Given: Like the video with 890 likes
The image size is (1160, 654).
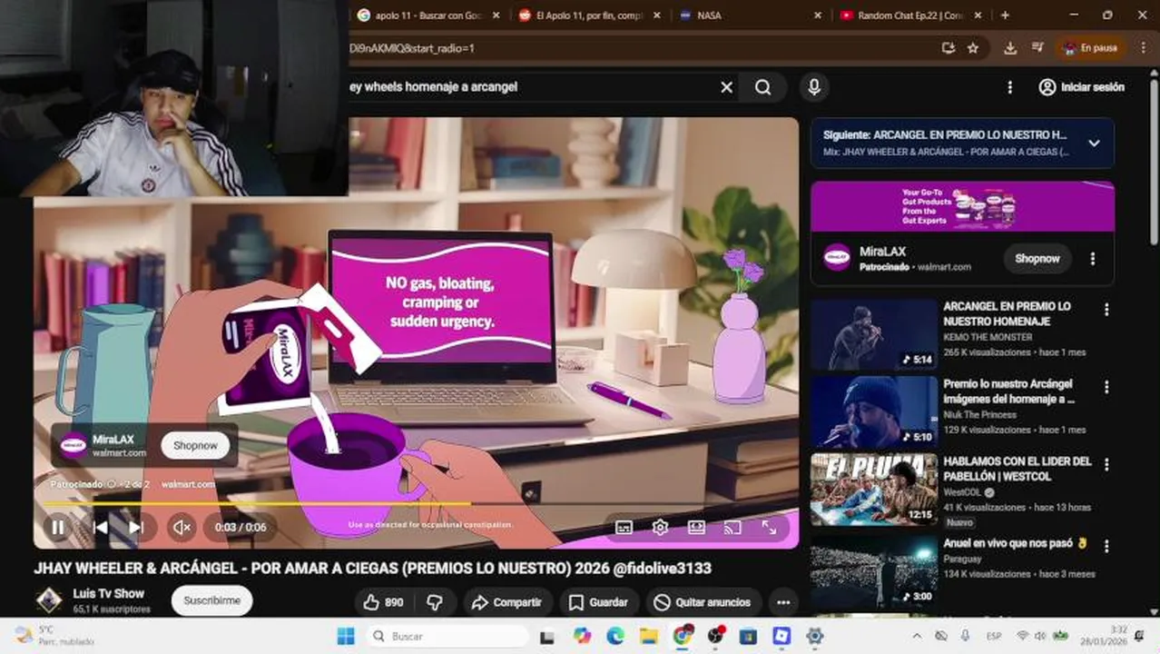Looking at the screenshot, I should pyautogui.click(x=383, y=602).
